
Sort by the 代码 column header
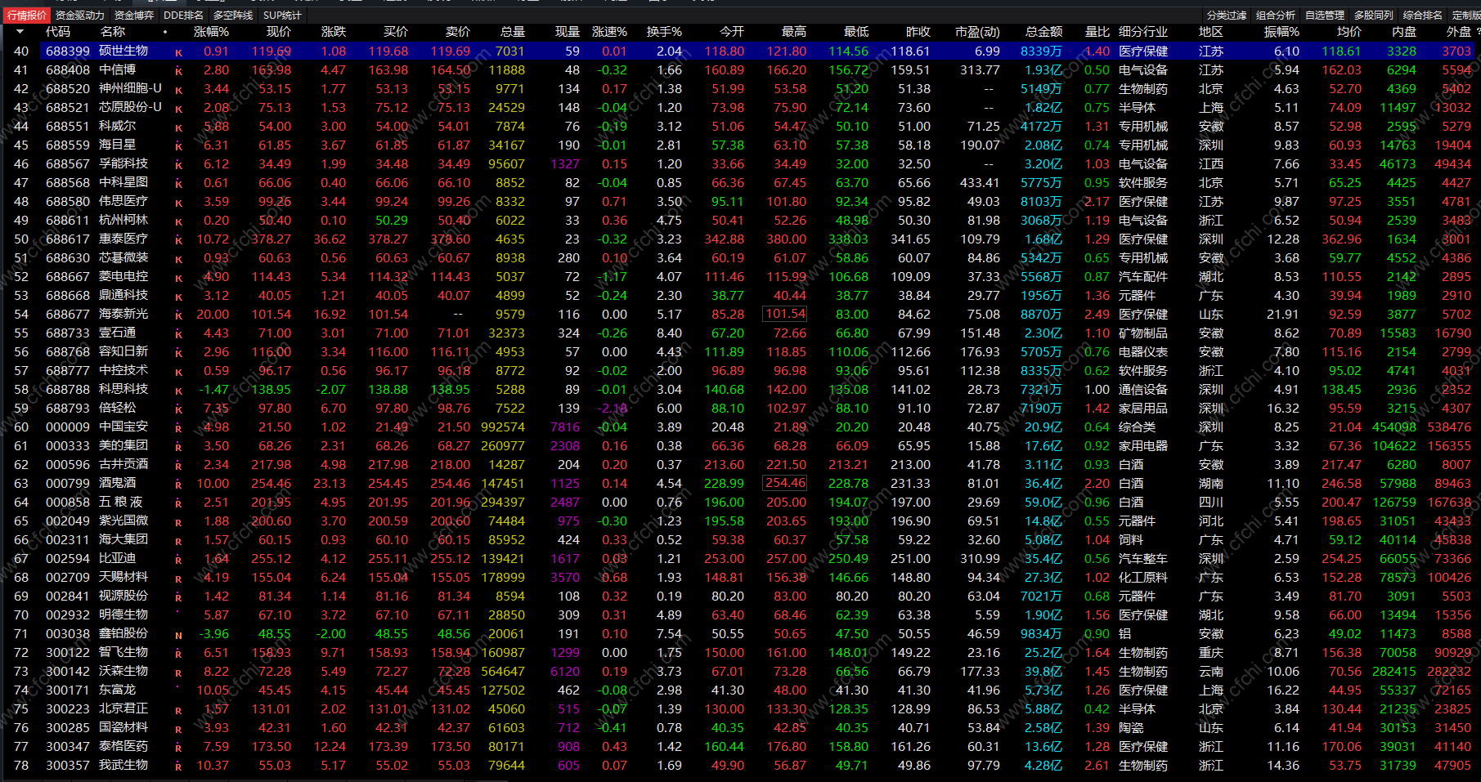point(58,32)
